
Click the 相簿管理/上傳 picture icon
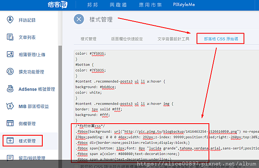(10, 54)
